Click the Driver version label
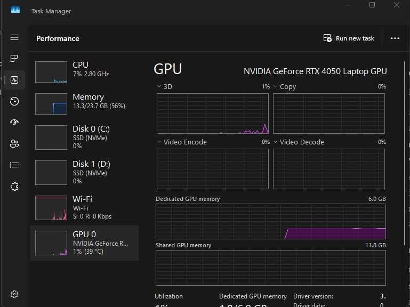The image size is (410, 307). click(313, 296)
